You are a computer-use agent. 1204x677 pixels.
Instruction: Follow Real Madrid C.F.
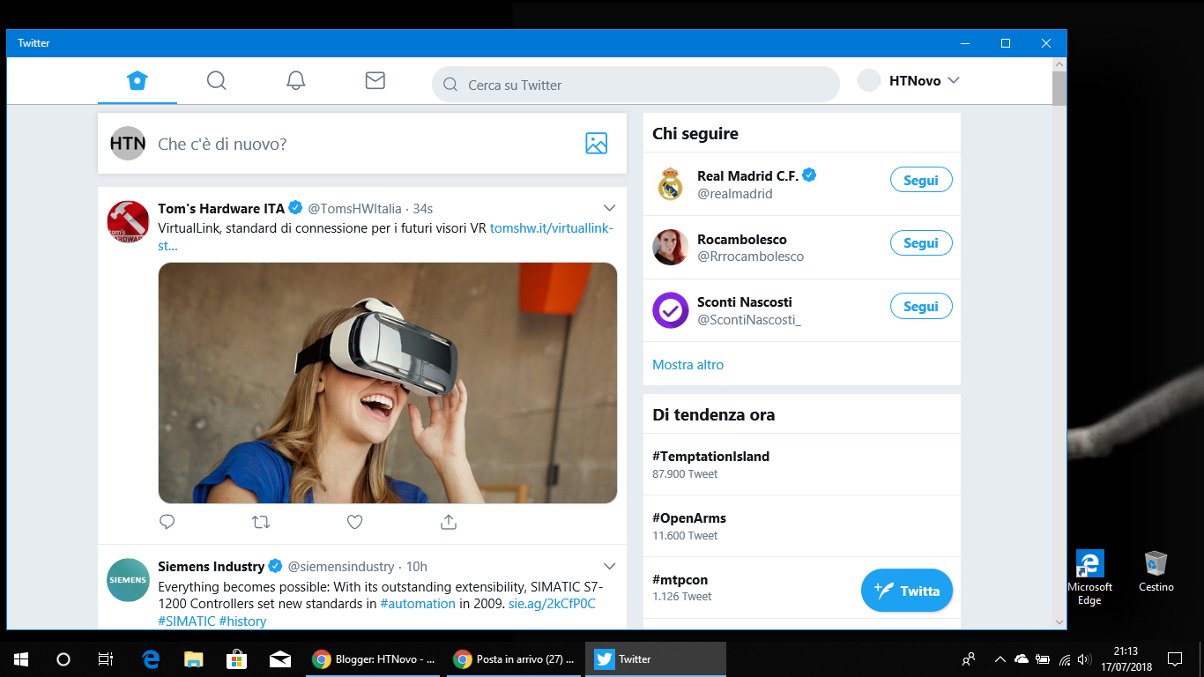click(x=921, y=180)
